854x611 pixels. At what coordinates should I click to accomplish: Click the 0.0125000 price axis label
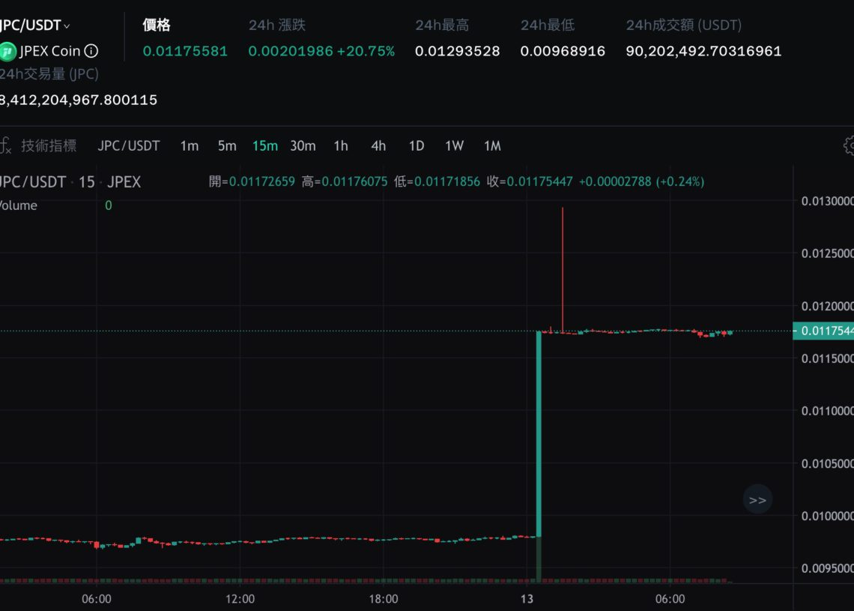click(x=827, y=253)
